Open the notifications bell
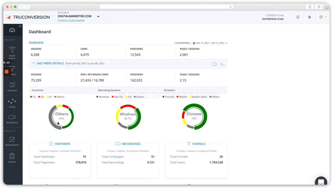This screenshot has height=188, width=333. pyautogui.click(x=309, y=17)
